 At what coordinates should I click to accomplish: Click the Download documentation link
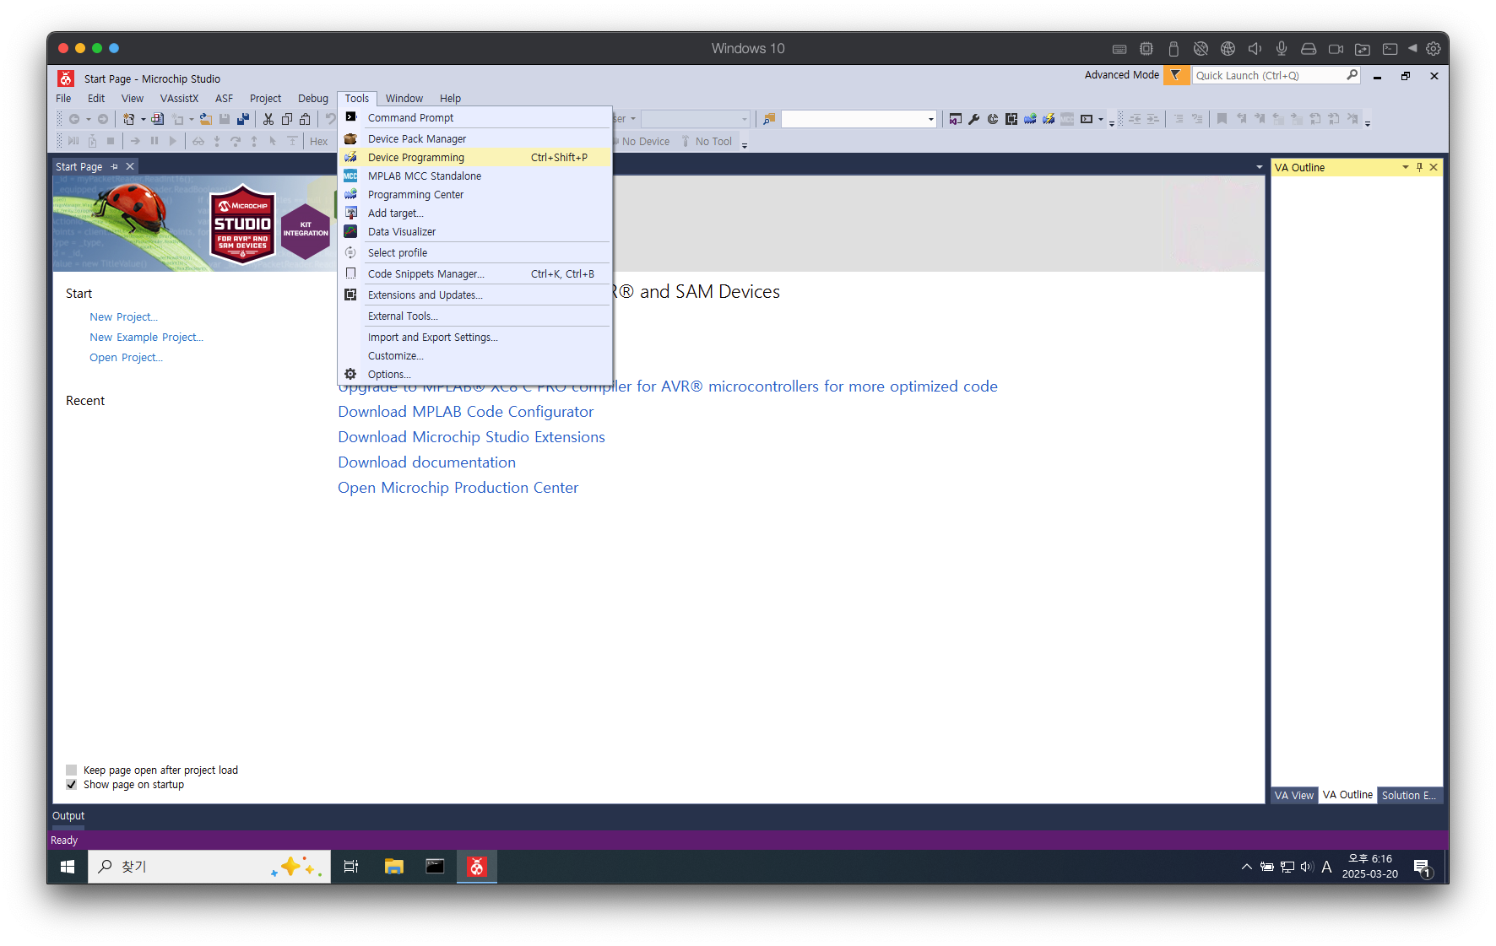[426, 462]
